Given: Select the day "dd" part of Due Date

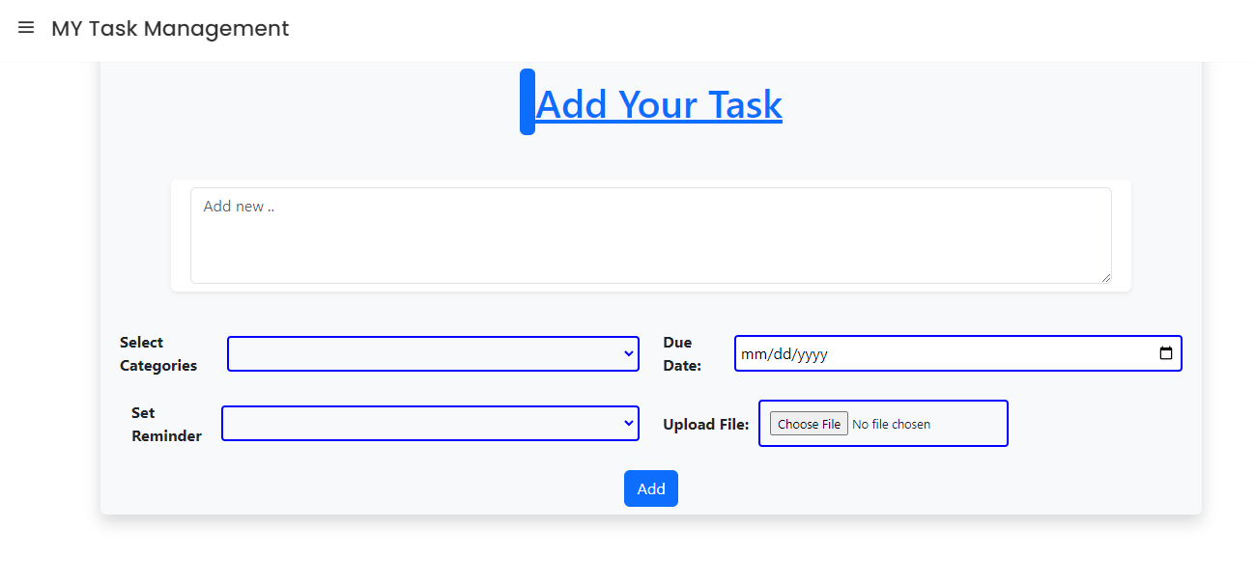Looking at the screenshot, I should click(x=780, y=354).
